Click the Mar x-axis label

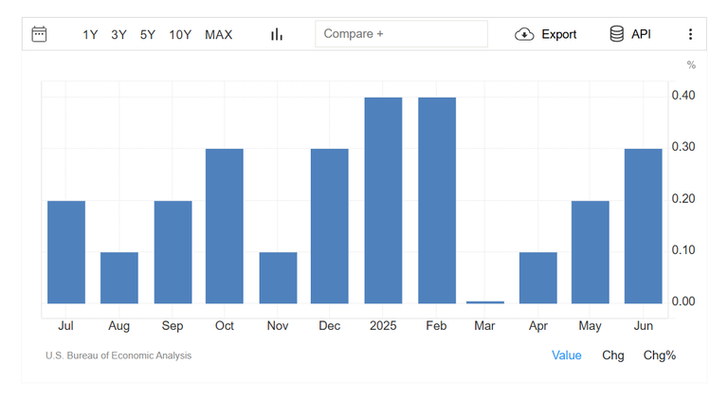484,326
